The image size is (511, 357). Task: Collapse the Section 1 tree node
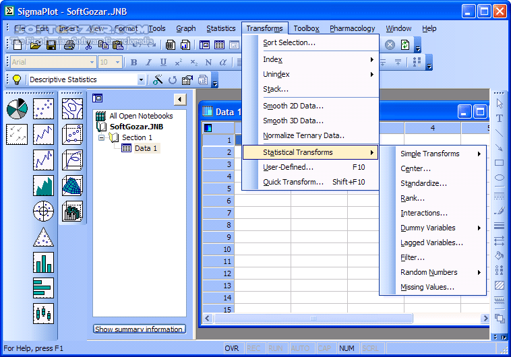point(102,137)
